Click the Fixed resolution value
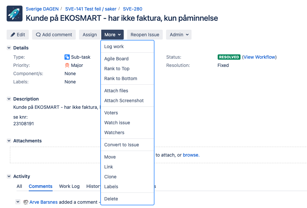This screenshot has width=307, height=208. (x=223, y=65)
